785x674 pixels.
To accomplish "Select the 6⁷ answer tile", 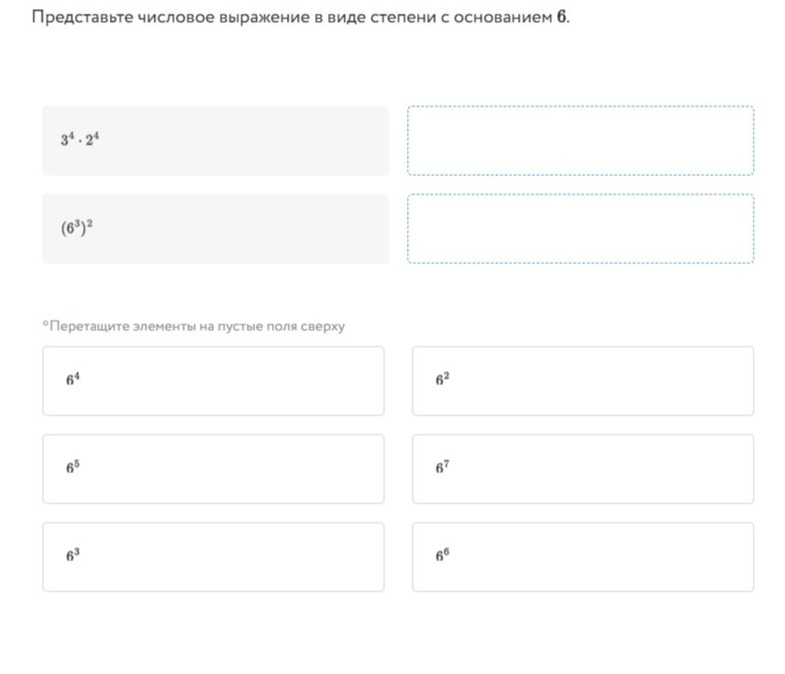I will tap(582, 469).
